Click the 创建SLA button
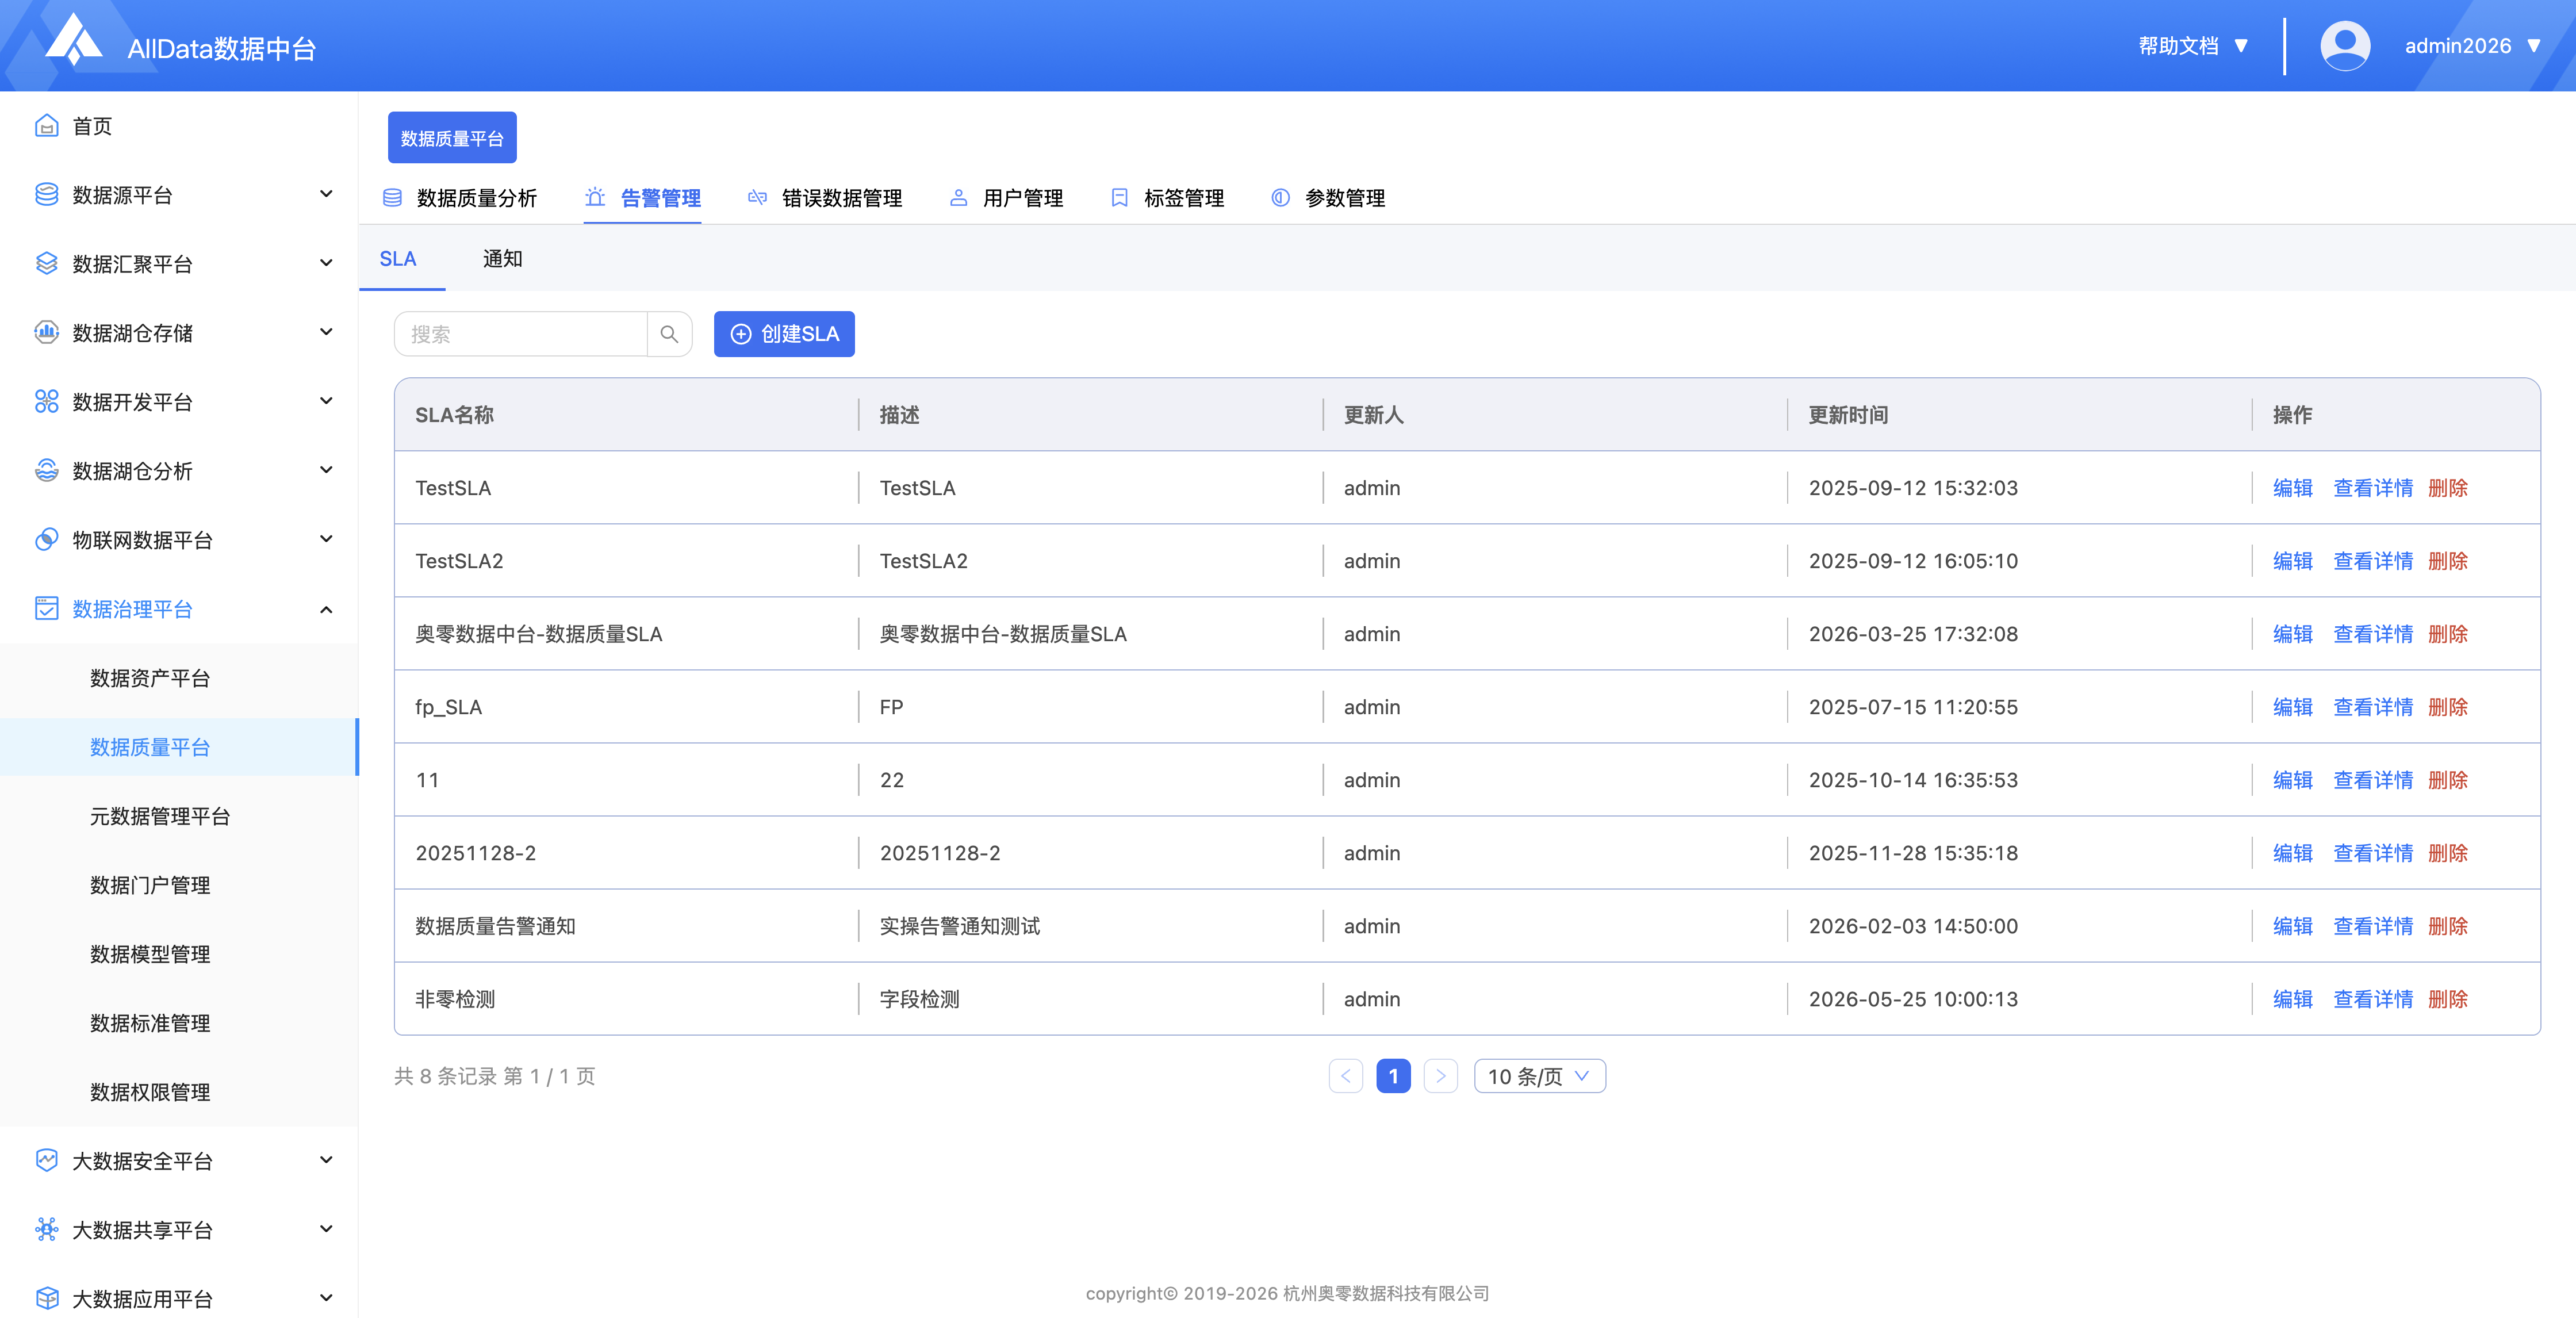The image size is (2576, 1318). (x=784, y=334)
